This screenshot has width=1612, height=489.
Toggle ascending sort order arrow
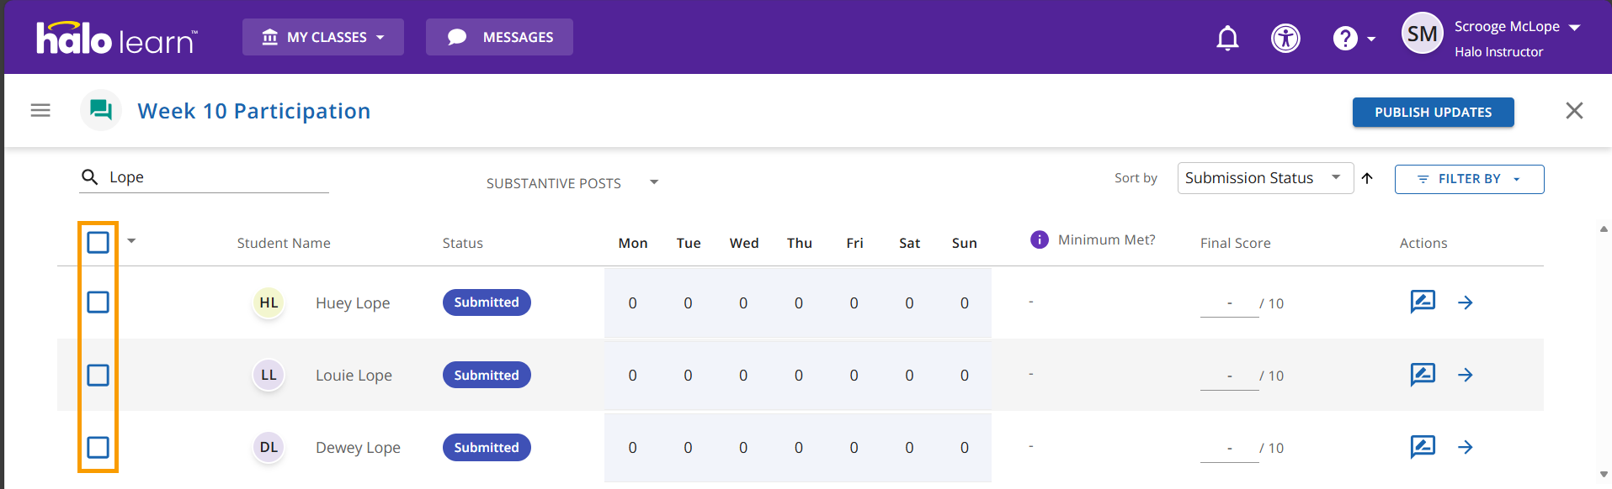pyautogui.click(x=1367, y=178)
